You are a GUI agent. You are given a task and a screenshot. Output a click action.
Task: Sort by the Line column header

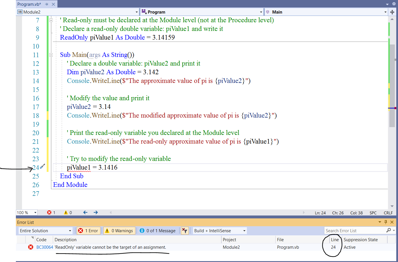tap(336, 239)
